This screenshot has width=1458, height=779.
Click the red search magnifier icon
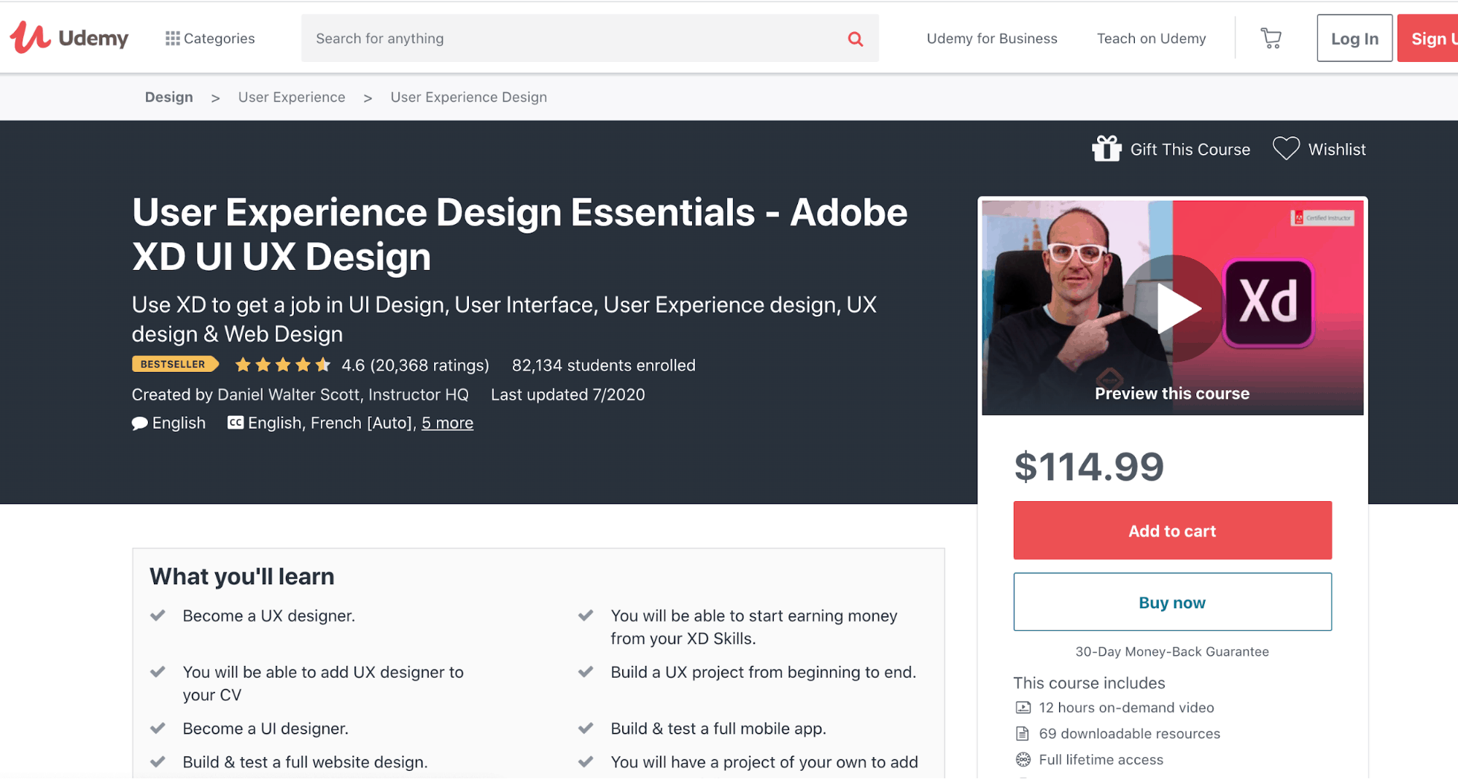(856, 39)
